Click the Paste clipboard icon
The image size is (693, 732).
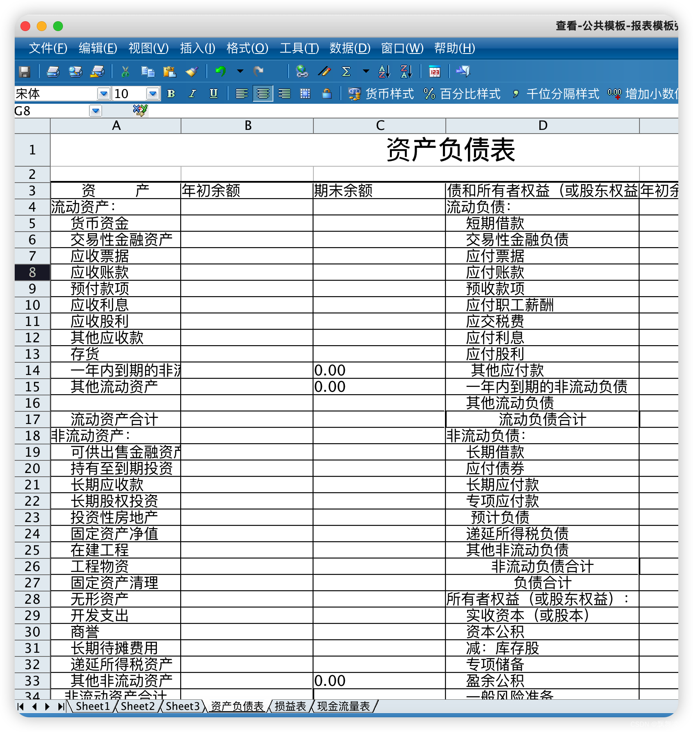[x=169, y=72]
